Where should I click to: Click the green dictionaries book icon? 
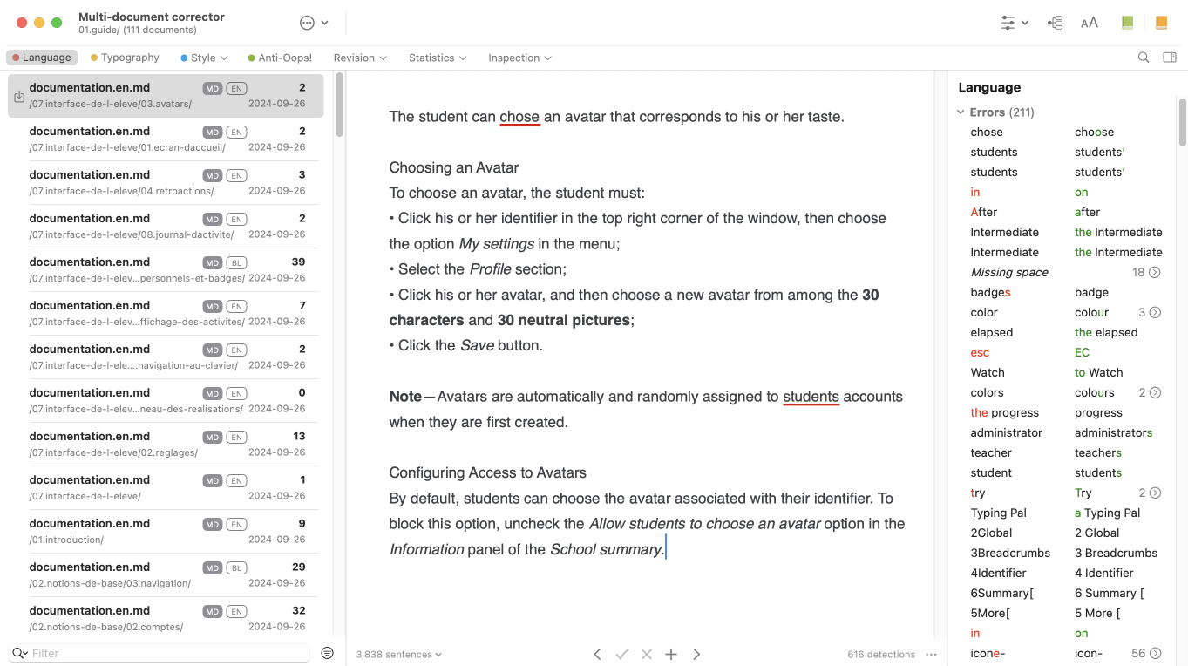coord(1127,23)
